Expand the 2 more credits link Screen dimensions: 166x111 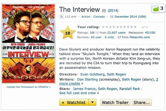[x=109, y=81]
